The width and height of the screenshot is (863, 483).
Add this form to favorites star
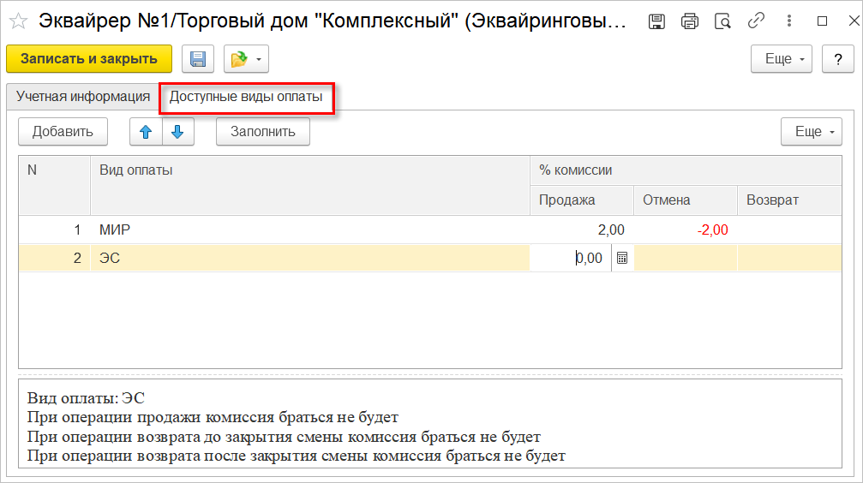pos(18,21)
